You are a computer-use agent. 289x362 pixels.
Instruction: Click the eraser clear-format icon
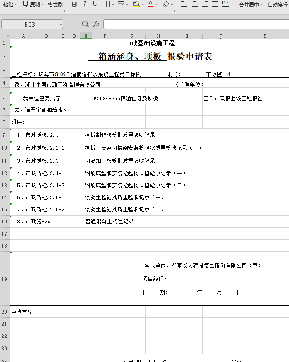coord(166,5)
